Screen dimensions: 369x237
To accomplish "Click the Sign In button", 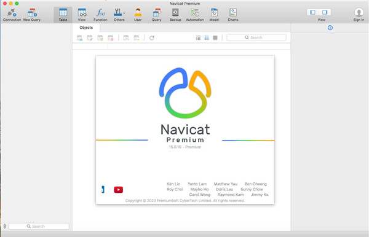I will [x=359, y=15].
